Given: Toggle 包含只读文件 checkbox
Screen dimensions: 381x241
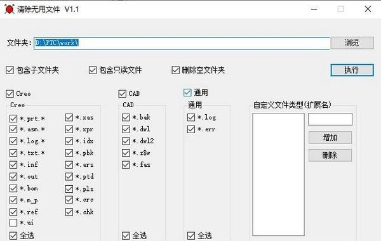Looking at the screenshot, I should (x=93, y=70).
